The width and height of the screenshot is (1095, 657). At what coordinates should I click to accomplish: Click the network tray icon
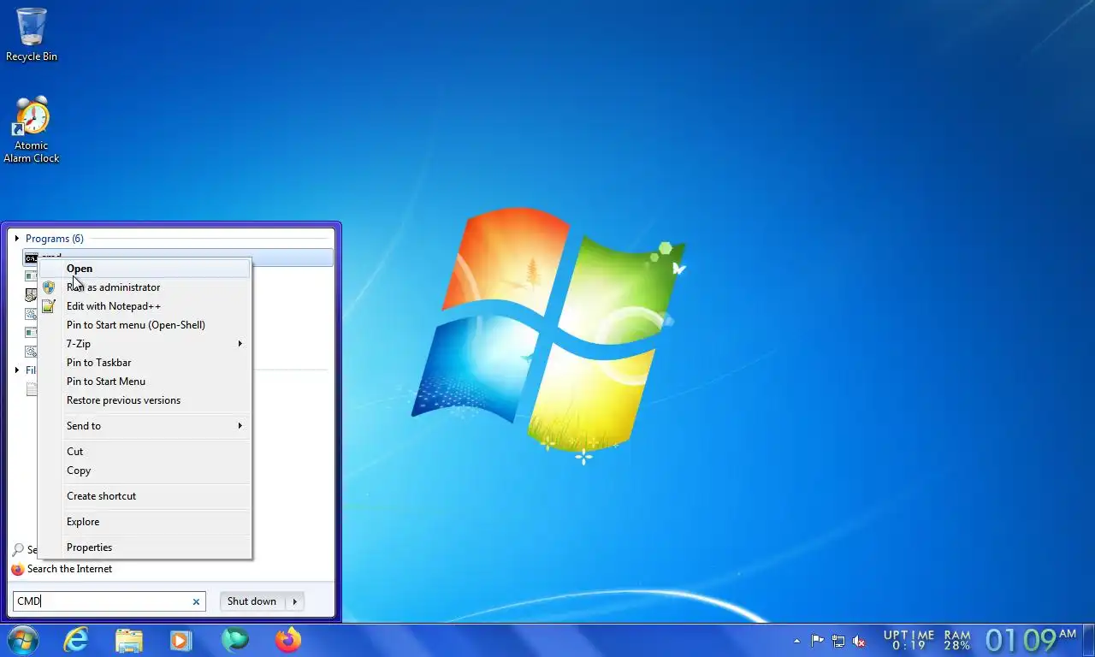pyautogui.click(x=838, y=641)
